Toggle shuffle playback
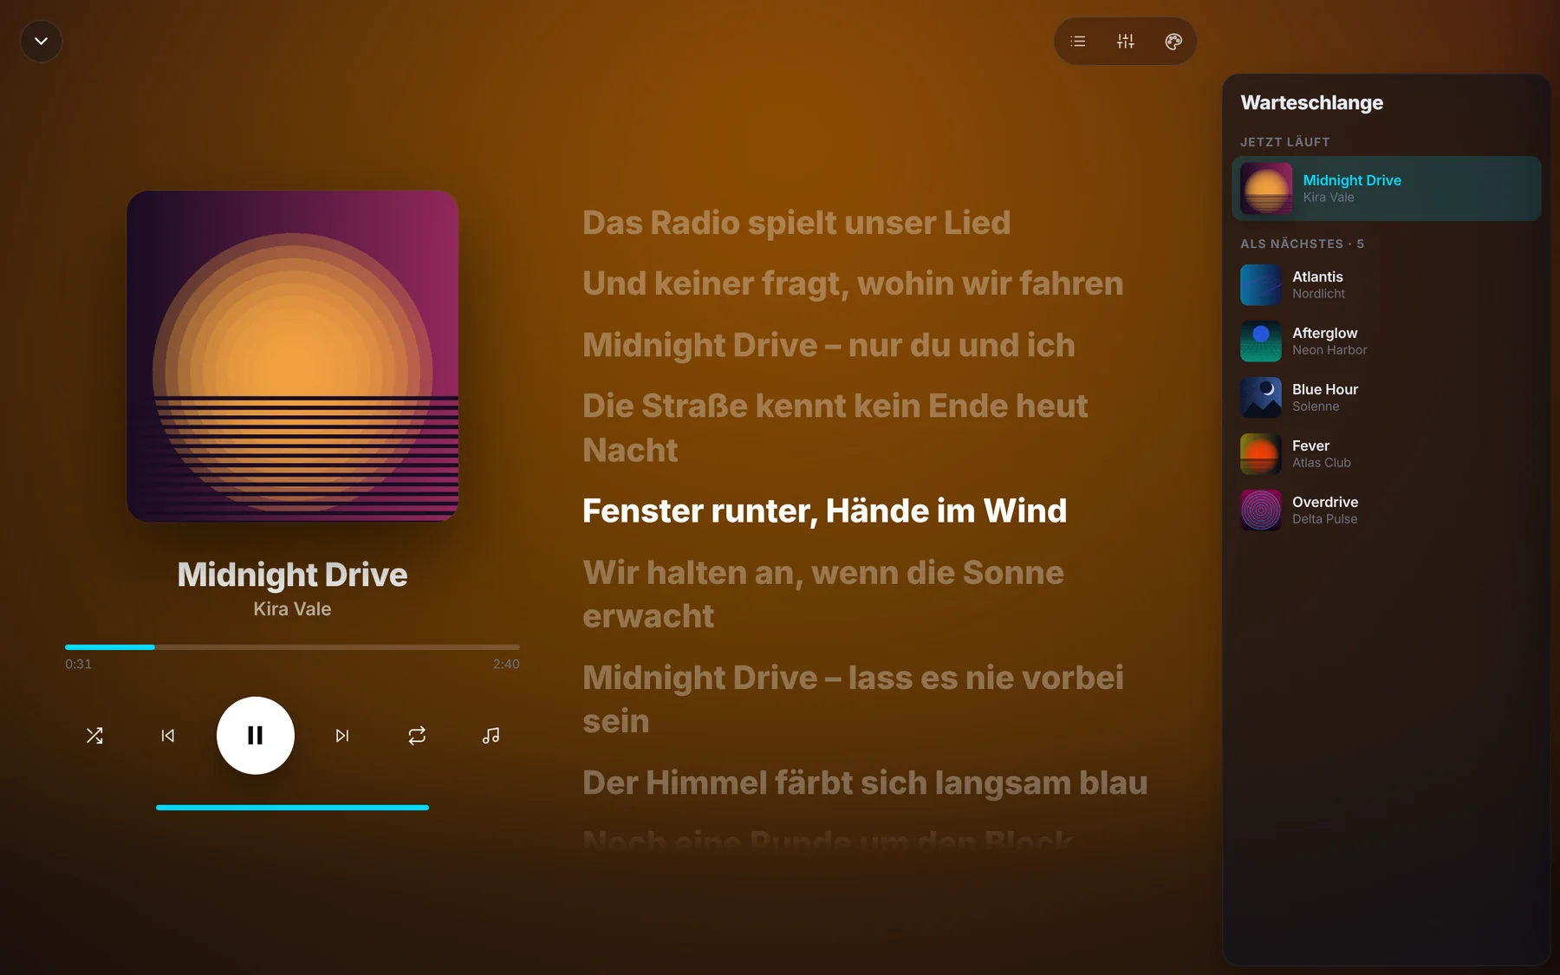The image size is (1560, 975). tap(94, 736)
